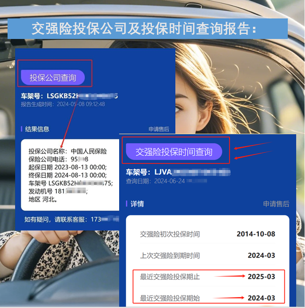305x308 pixels.
Task: Select the 报告生成时间 2024-05-08 09:12:48 line
Action: pyautogui.click(x=63, y=104)
